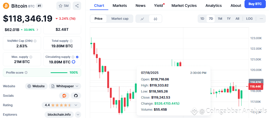Viewport: 269px width, 118px height.
Task: Click the Profile score progress bar
Action: tap(59, 73)
